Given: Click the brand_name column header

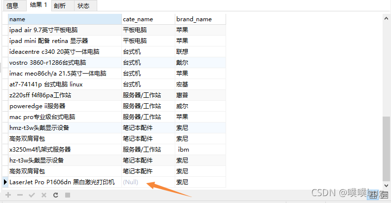Looking at the screenshot, I should click(200, 19).
